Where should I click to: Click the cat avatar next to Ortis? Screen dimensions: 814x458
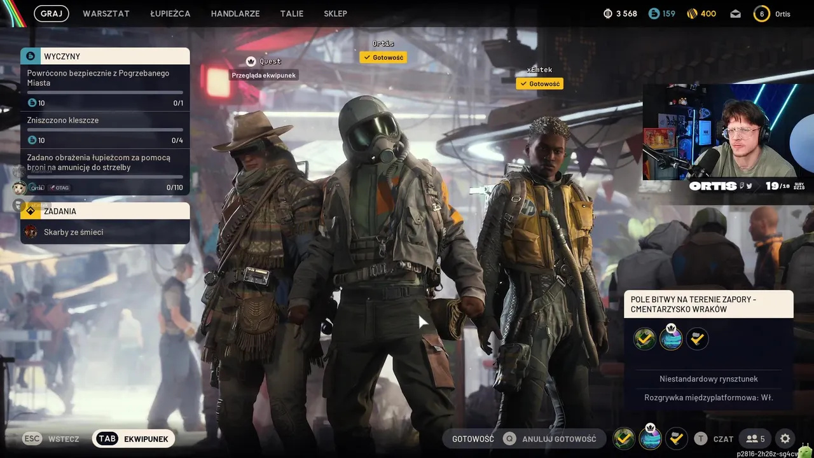(x=19, y=188)
